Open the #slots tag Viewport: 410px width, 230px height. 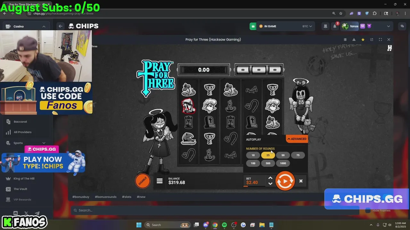127,197
